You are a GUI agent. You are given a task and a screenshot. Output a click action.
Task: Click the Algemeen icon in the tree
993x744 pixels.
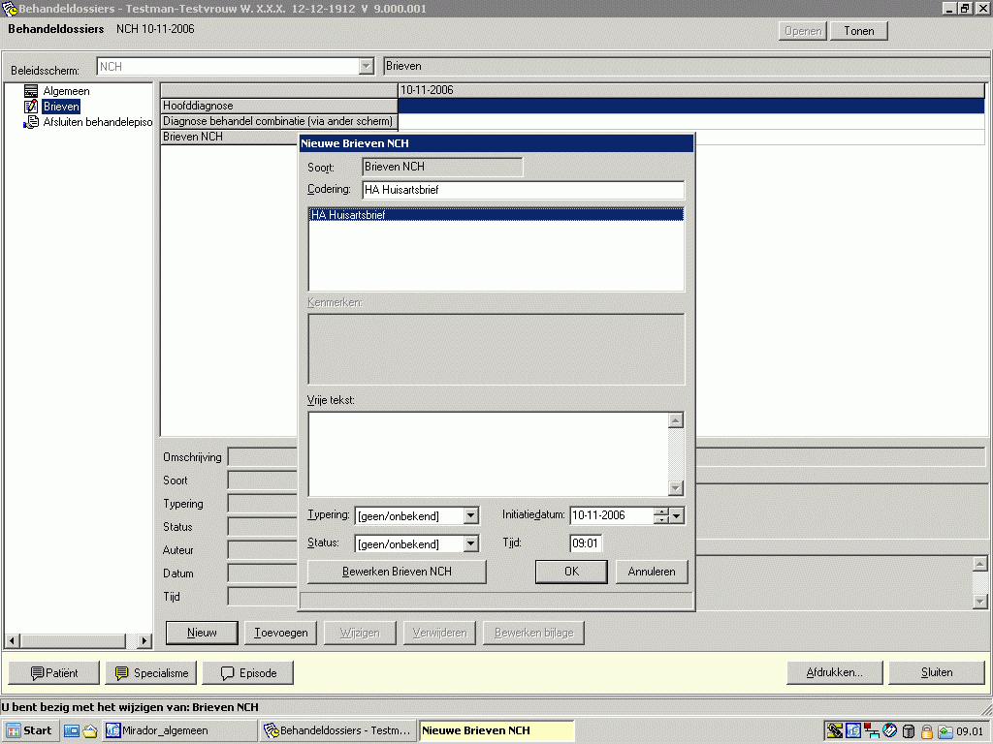click(x=31, y=91)
